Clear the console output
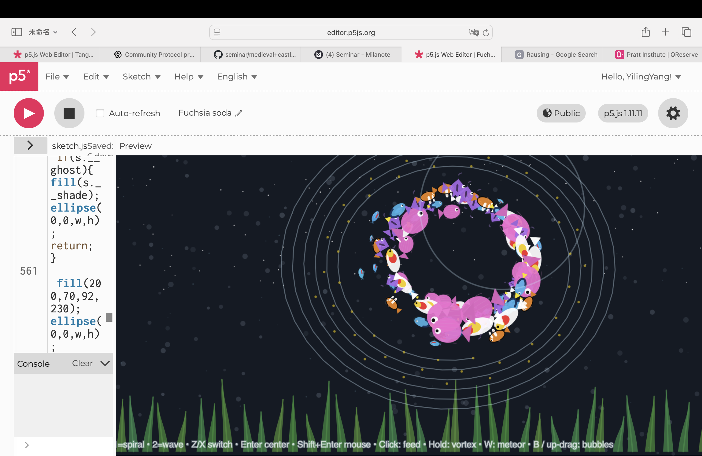Viewport: 702px width, 456px height. (82, 363)
